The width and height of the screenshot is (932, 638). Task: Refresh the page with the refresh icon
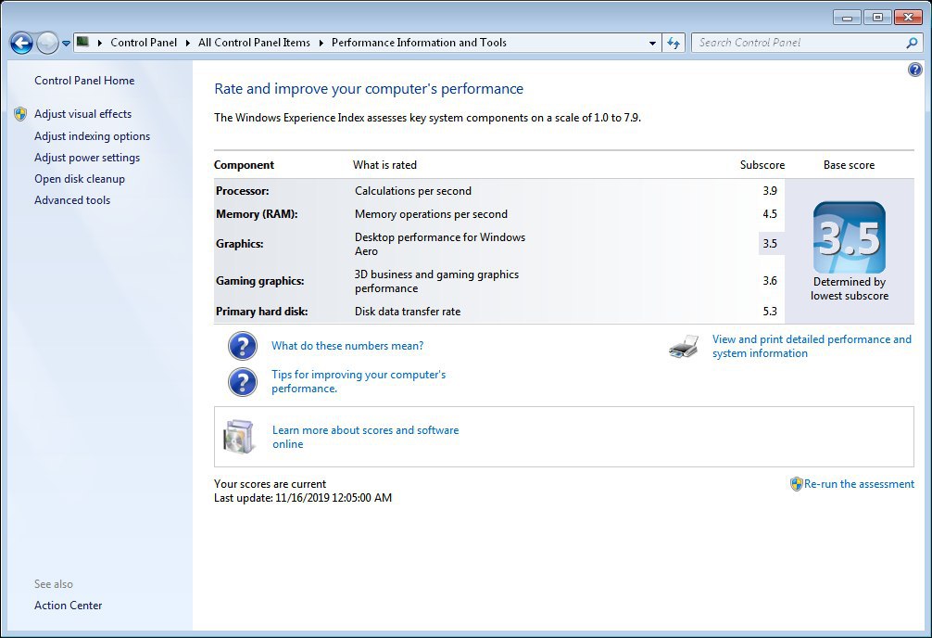tap(673, 43)
